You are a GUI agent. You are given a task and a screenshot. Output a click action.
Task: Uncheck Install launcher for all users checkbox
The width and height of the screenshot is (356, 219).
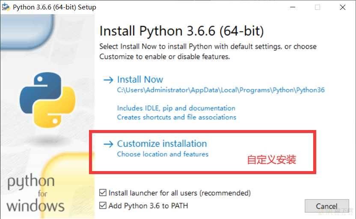tap(103, 192)
